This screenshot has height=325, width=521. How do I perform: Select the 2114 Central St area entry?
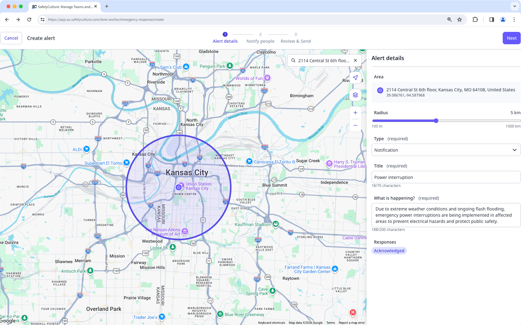coord(446,92)
